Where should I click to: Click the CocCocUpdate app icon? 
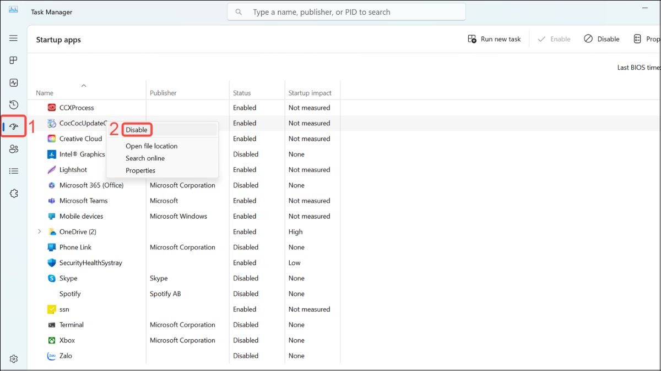pos(52,123)
